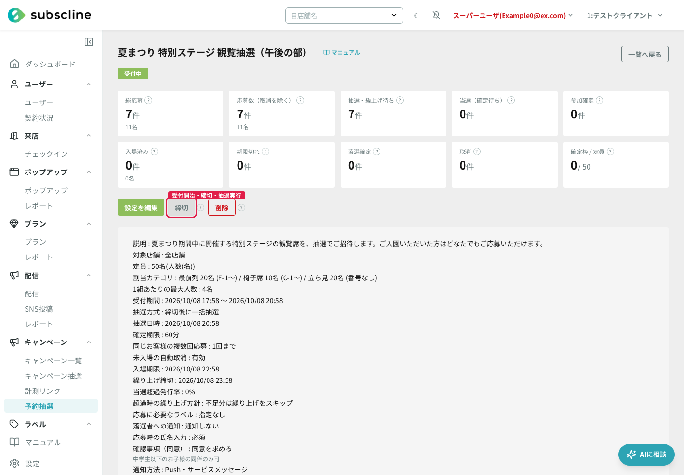Collapse the sidebar panel icon
This screenshot has width=684, height=475.
[x=89, y=42]
